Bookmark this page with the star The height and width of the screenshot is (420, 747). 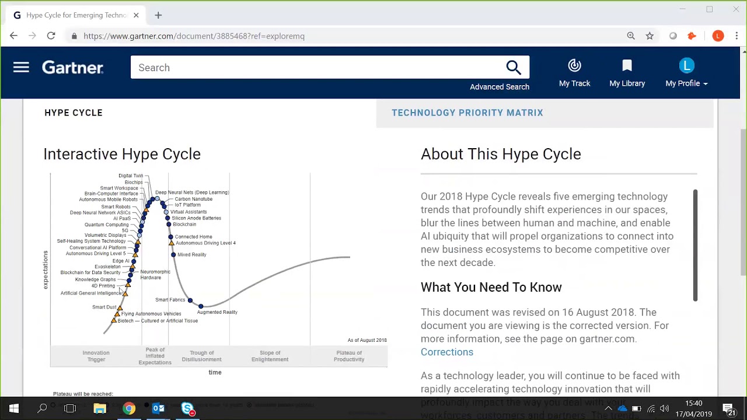point(650,36)
